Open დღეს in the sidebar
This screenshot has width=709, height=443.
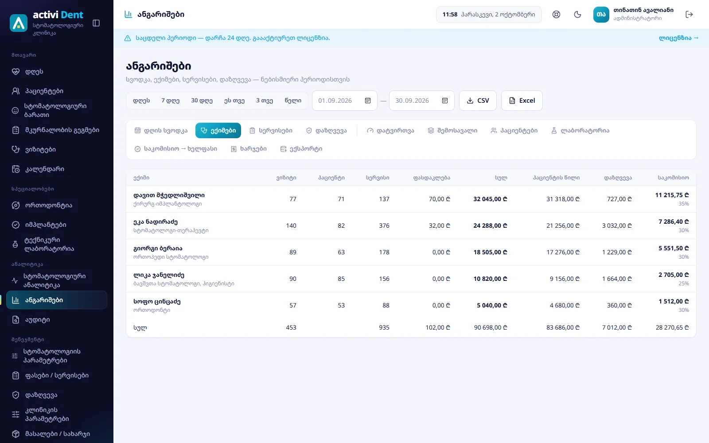(x=57, y=72)
